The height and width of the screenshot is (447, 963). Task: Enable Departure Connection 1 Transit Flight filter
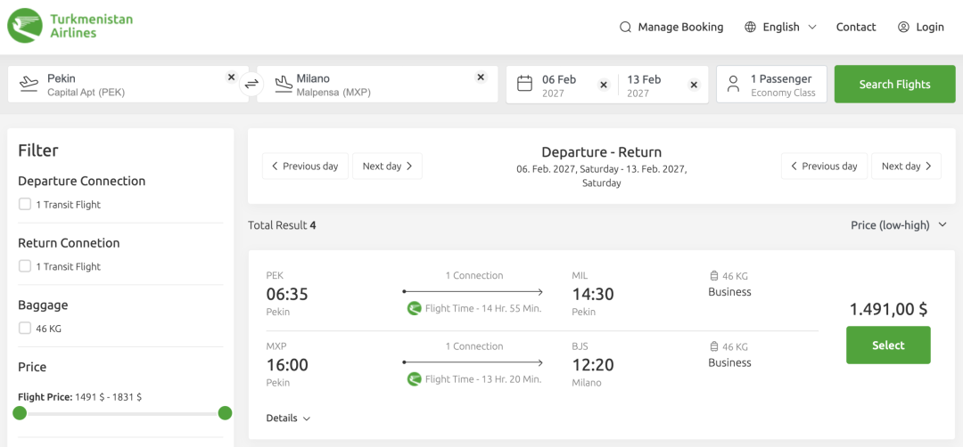[x=25, y=204]
